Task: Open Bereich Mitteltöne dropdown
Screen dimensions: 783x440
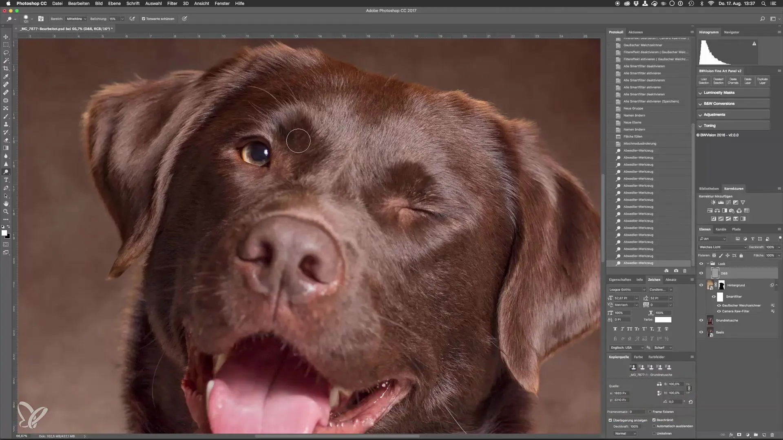Action: pyautogui.click(x=76, y=19)
